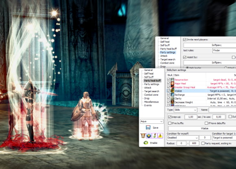Select Party heal-buff in front window tree
This screenshot has height=169, width=236.
(153, 81)
